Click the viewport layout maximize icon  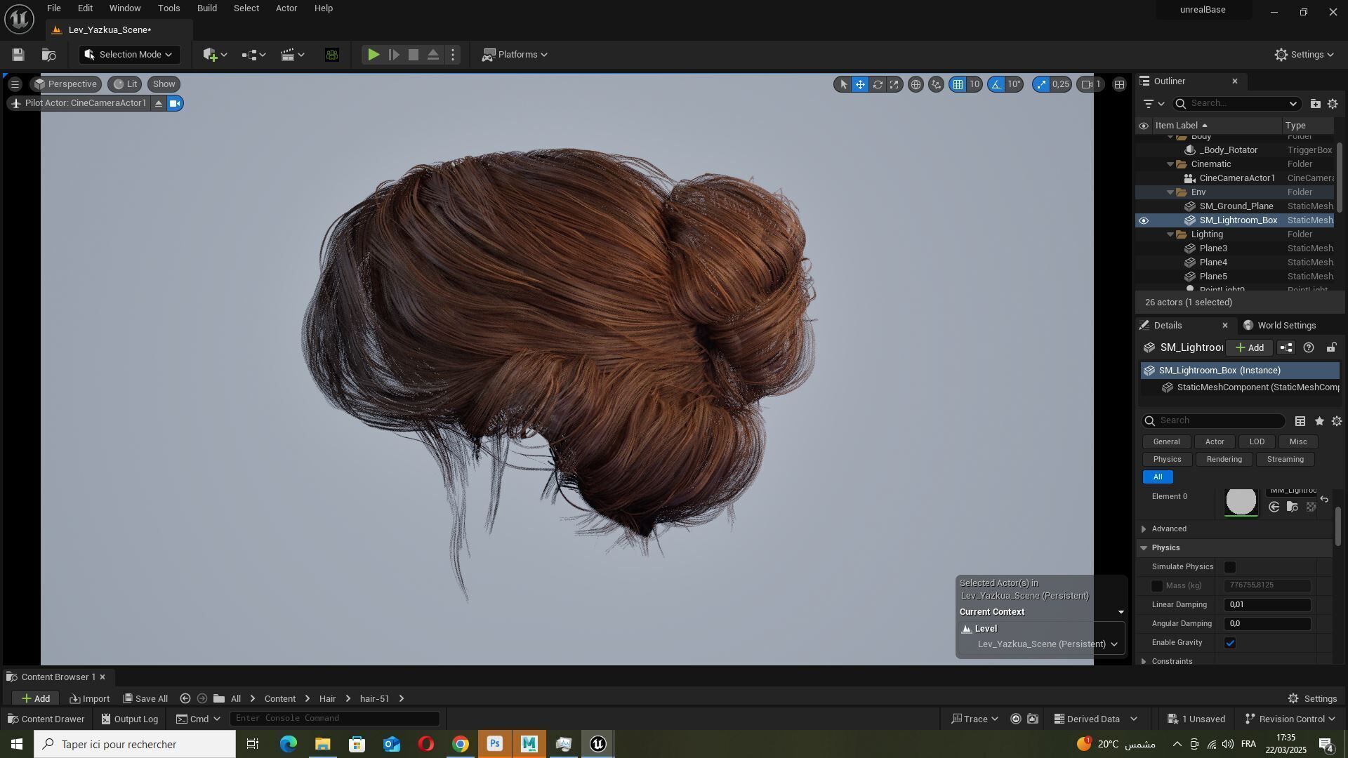[x=1120, y=84]
